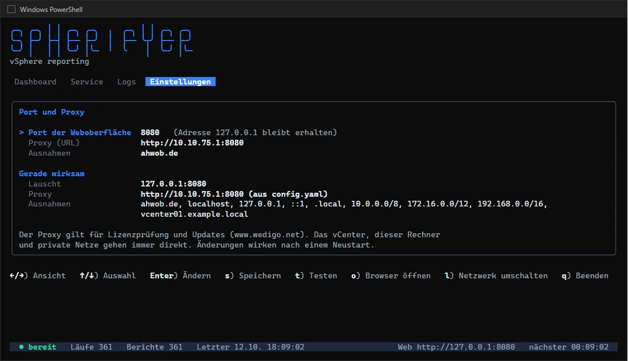Click the effective proxy text containing (aus config.yaml)
Image resolution: width=628 pixels, height=361 pixels.
(x=234, y=194)
